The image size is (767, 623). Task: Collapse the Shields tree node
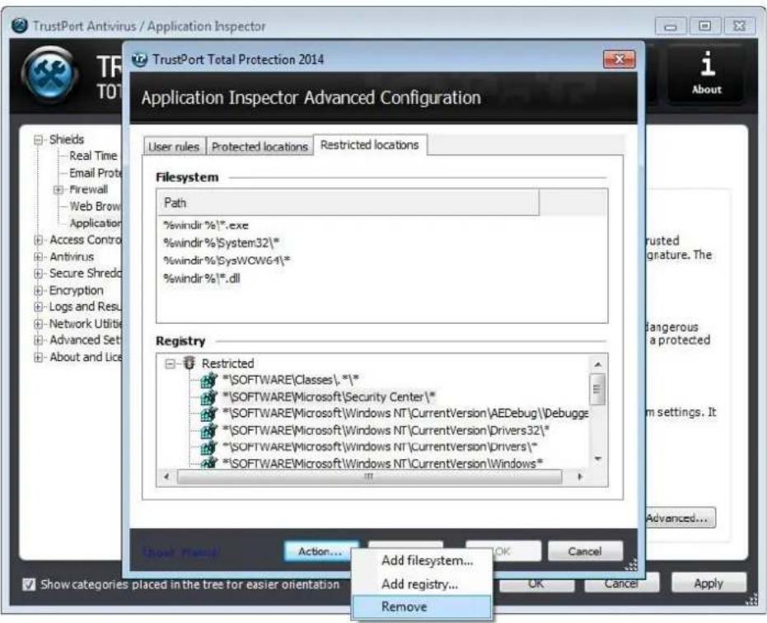click(39, 140)
